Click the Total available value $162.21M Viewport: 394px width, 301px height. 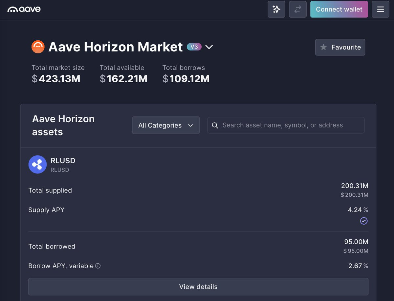pos(123,79)
